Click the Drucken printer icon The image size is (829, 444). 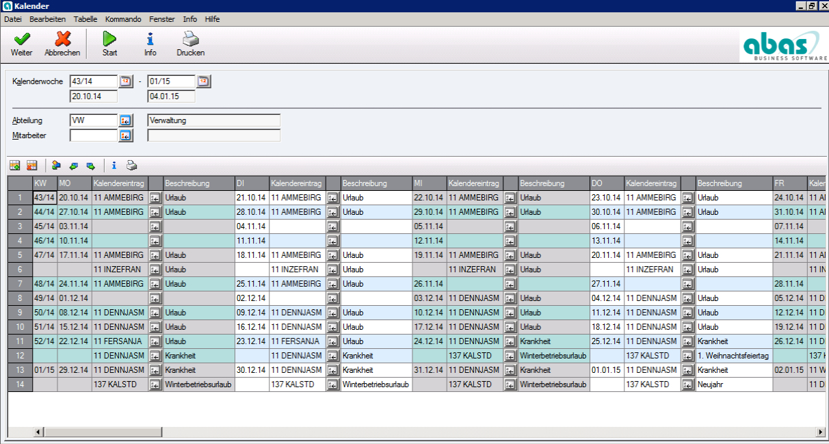click(190, 44)
